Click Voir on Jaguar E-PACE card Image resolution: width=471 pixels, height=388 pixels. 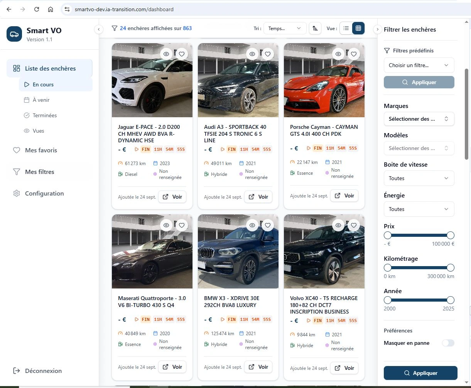172,197
